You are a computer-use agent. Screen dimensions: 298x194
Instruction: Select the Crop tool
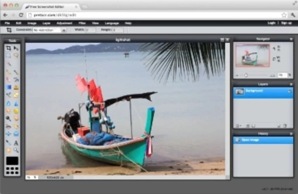[8, 48]
